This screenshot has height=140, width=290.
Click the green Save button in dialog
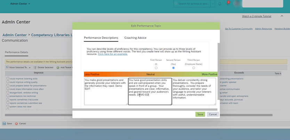point(200,114)
